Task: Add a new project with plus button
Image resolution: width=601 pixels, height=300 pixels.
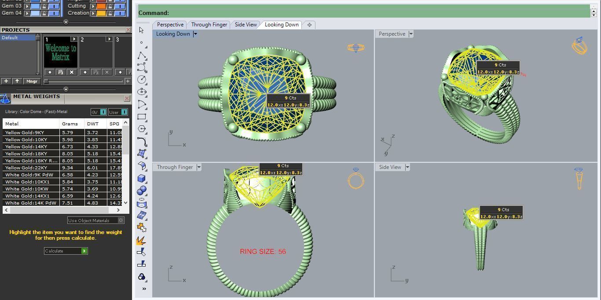Action: [x=6, y=81]
